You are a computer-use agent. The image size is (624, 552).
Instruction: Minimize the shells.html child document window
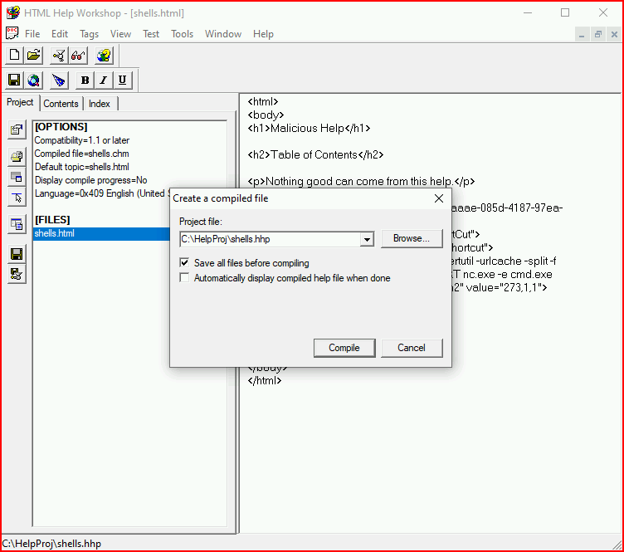(x=582, y=35)
